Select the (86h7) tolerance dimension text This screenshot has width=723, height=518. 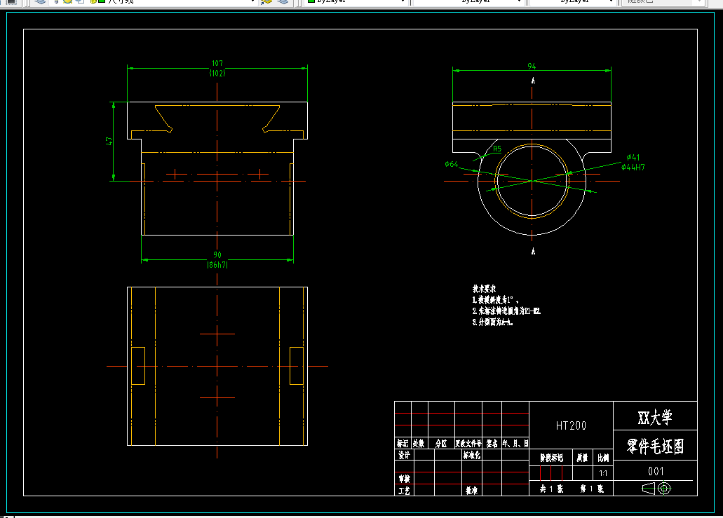click(217, 264)
